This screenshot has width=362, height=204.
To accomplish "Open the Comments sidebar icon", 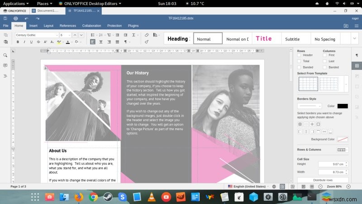I will click(5, 66).
